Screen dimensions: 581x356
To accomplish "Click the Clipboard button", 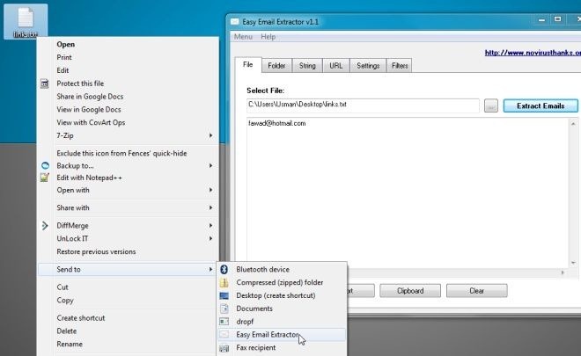I will pyautogui.click(x=410, y=291).
